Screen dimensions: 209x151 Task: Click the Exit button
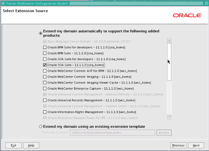(x=13, y=145)
